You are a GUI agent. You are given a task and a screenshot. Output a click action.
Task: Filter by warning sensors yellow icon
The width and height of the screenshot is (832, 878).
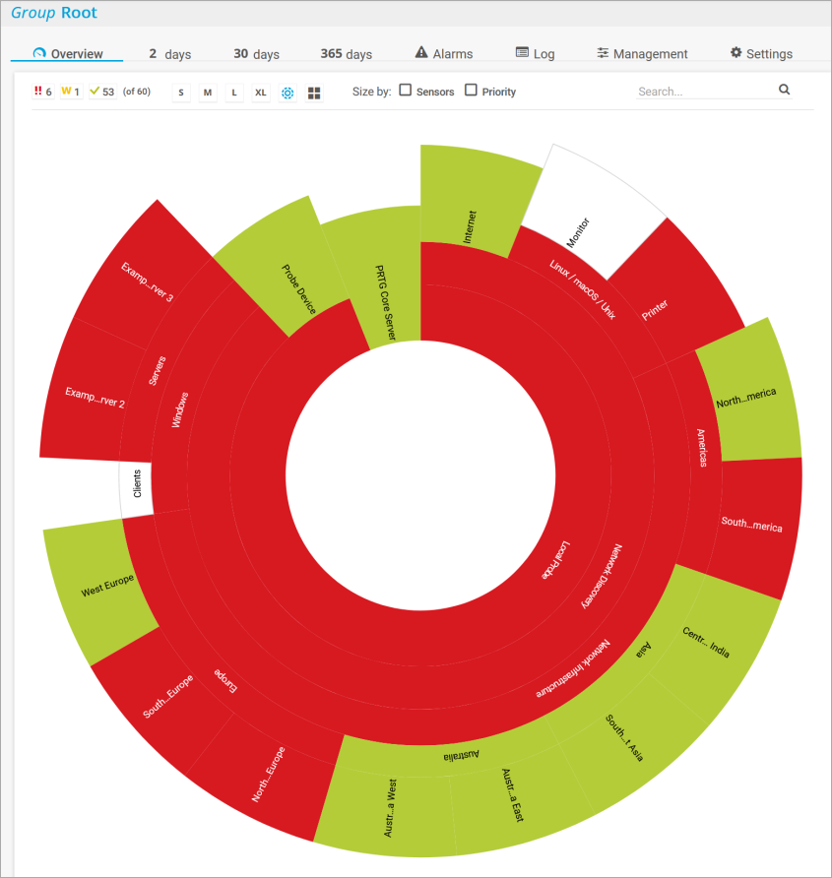[70, 92]
